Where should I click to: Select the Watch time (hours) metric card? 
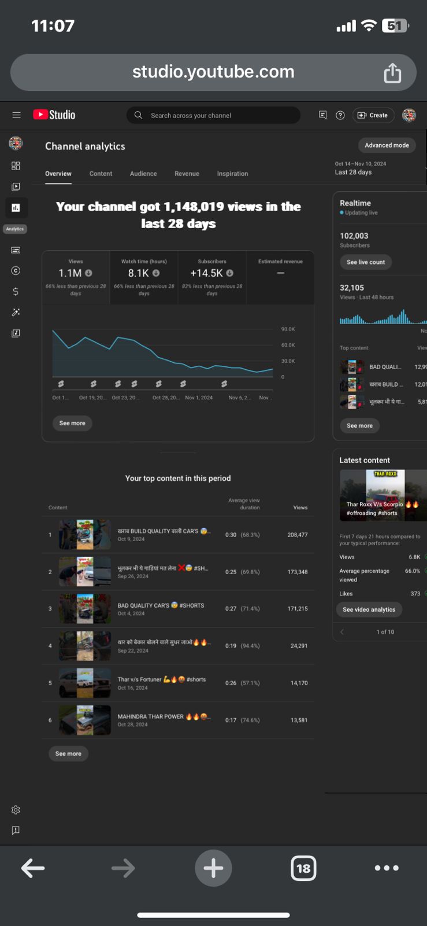click(144, 277)
